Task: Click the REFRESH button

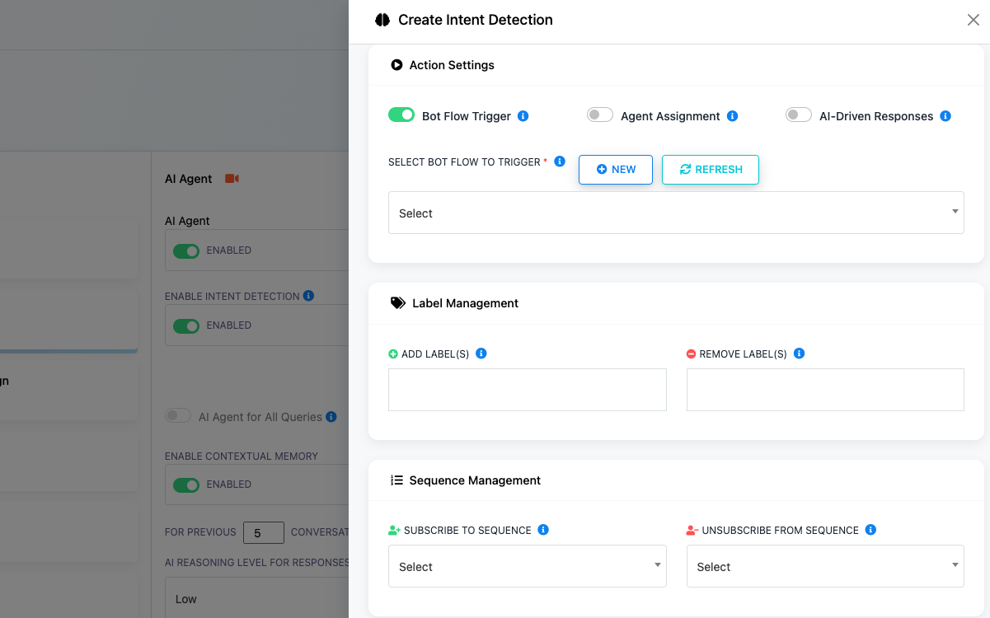Action: click(710, 170)
